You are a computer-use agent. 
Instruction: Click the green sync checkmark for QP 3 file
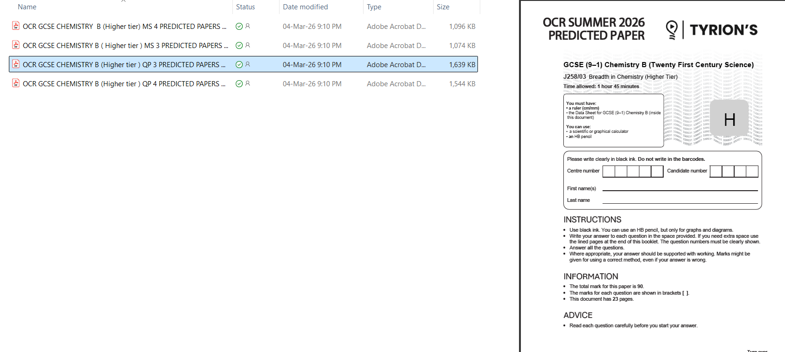point(239,65)
